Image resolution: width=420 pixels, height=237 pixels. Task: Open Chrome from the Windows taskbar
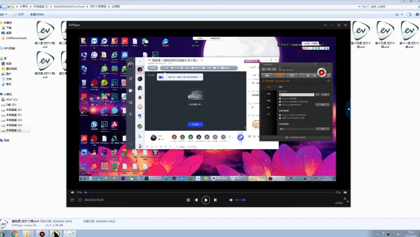14,234
